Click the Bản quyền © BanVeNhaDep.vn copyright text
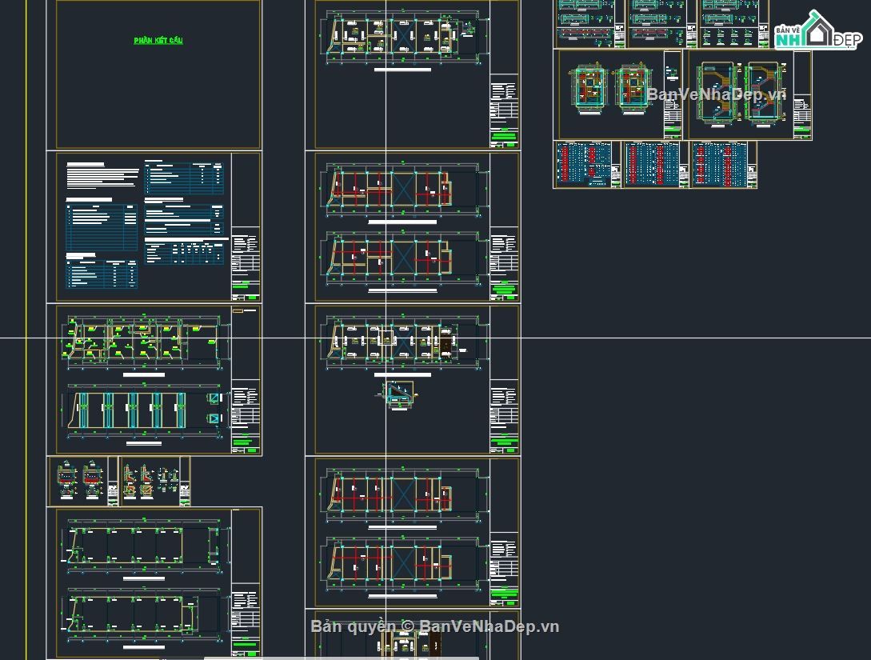This screenshot has width=871, height=660. [x=435, y=626]
